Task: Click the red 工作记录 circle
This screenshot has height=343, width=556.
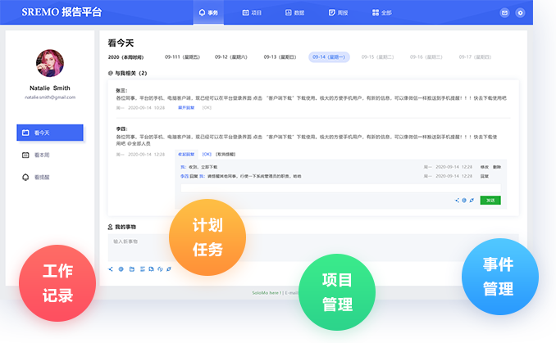Action: coord(57,283)
